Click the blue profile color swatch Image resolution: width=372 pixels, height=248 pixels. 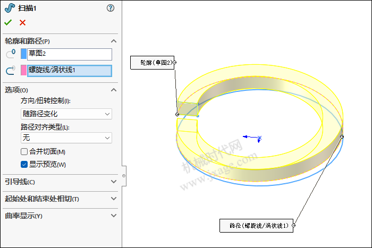[24, 54]
